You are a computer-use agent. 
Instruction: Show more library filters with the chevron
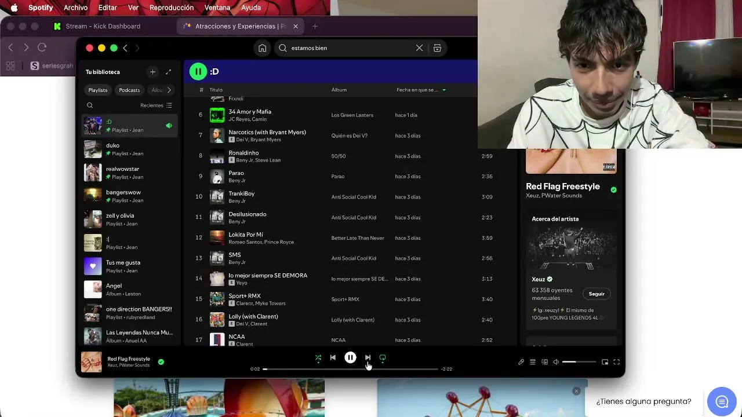tap(169, 90)
